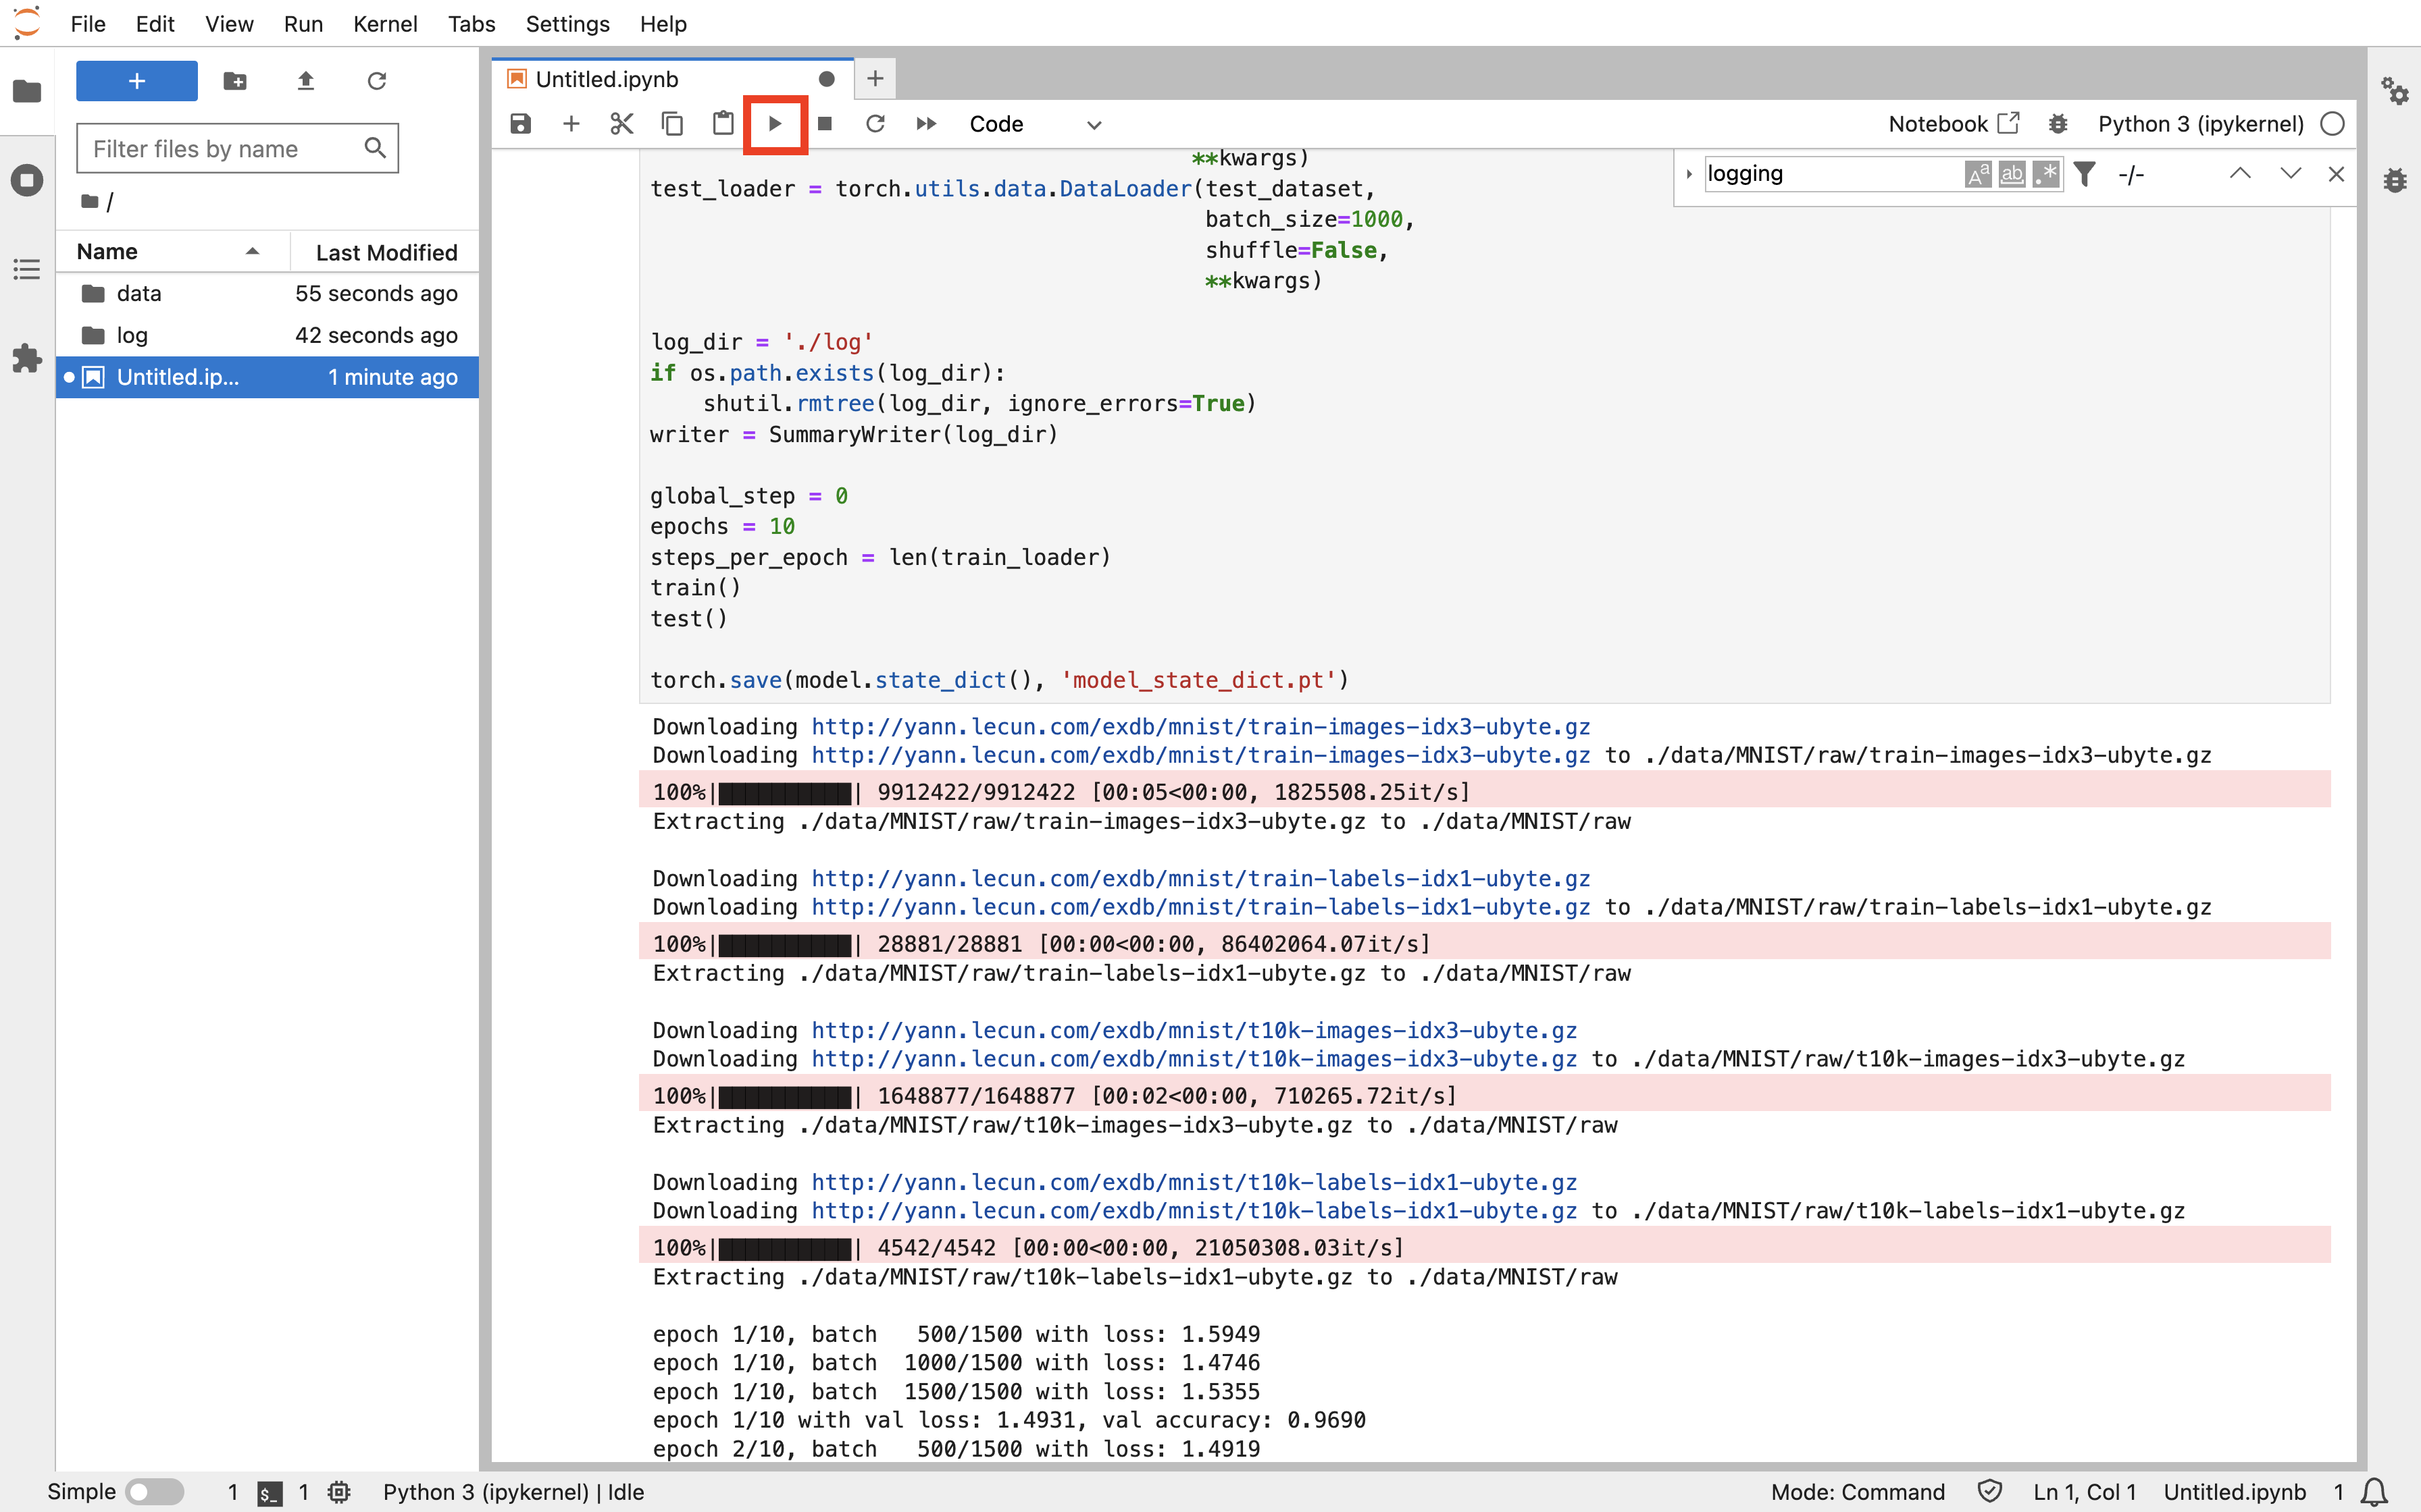
Task: Click the Run cell button
Action: (x=774, y=124)
